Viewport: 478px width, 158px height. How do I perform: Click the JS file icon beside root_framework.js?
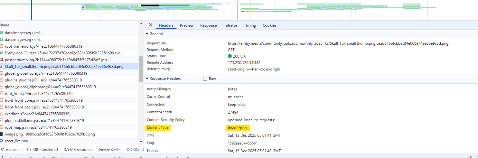tap(2, 46)
